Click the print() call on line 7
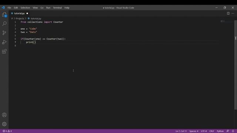 point(31,42)
